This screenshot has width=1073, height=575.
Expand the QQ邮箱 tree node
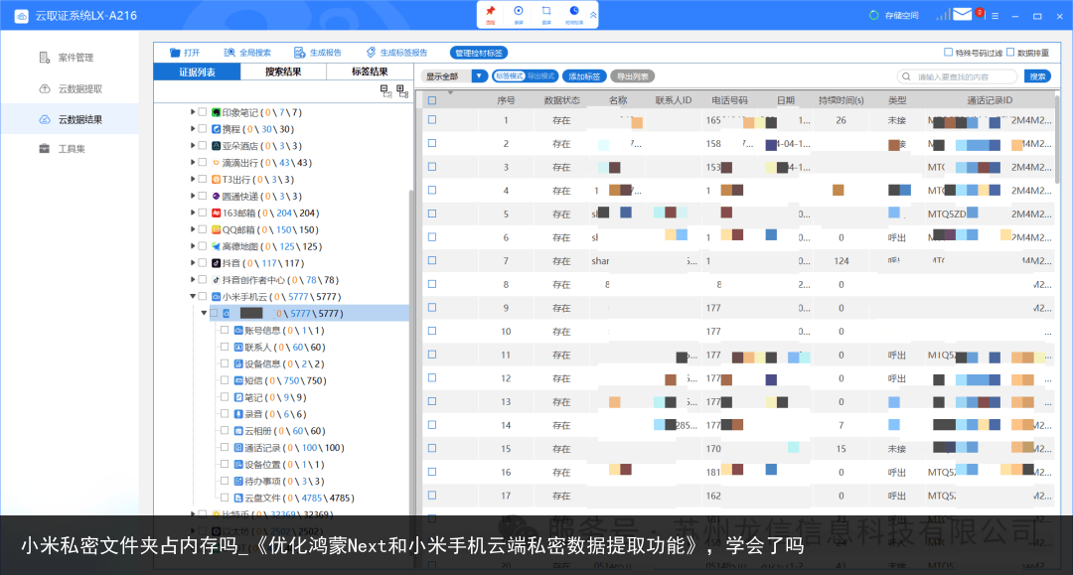pos(193,229)
